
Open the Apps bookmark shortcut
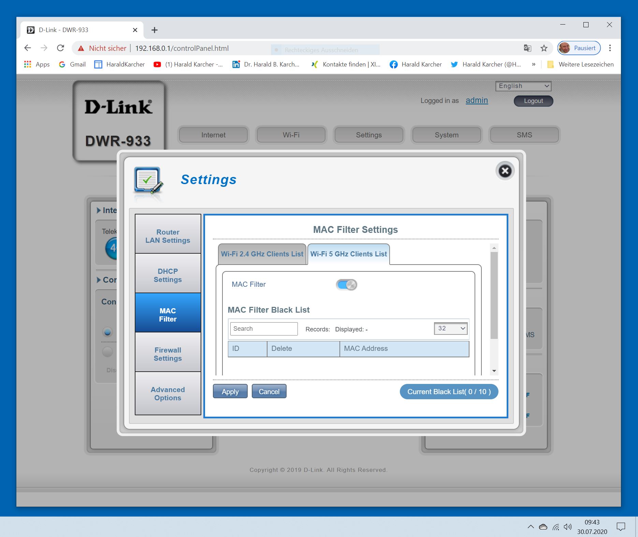37,64
